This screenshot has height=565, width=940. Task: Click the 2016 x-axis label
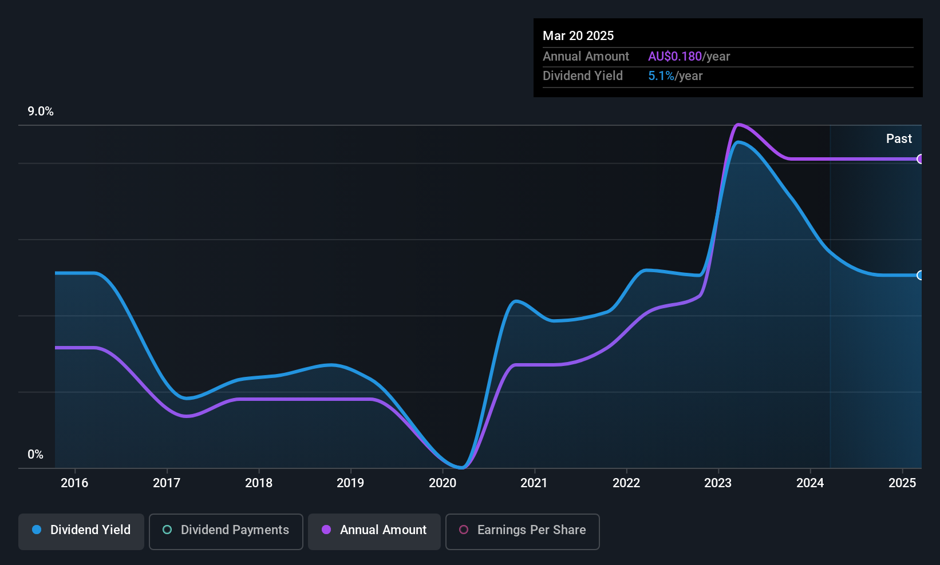coord(74,483)
